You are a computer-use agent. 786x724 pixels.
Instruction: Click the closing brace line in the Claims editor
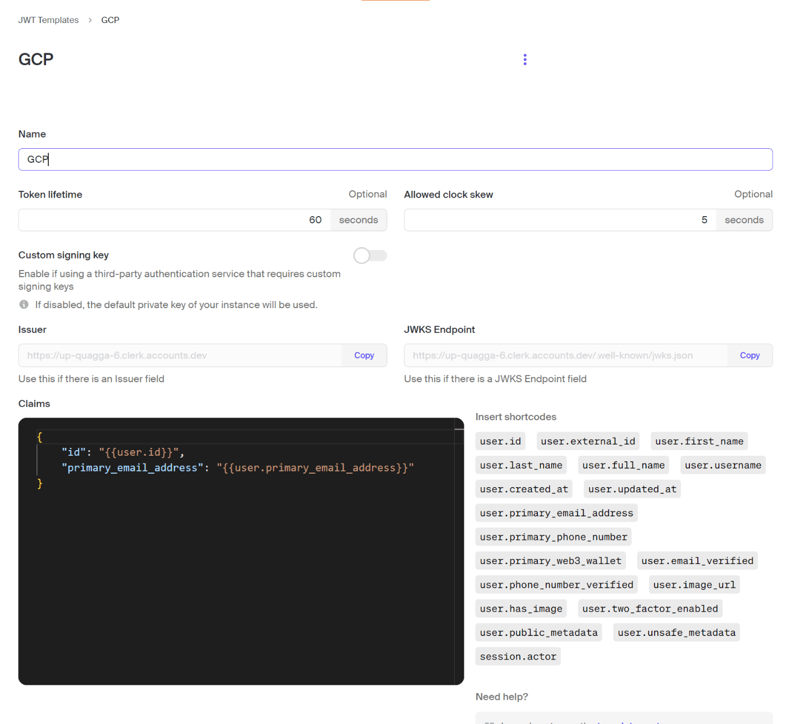point(40,484)
